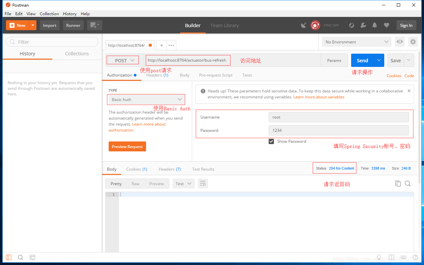Image resolution: width=424 pixels, height=265 pixels.
Task: Save the request
Action: pos(396,60)
